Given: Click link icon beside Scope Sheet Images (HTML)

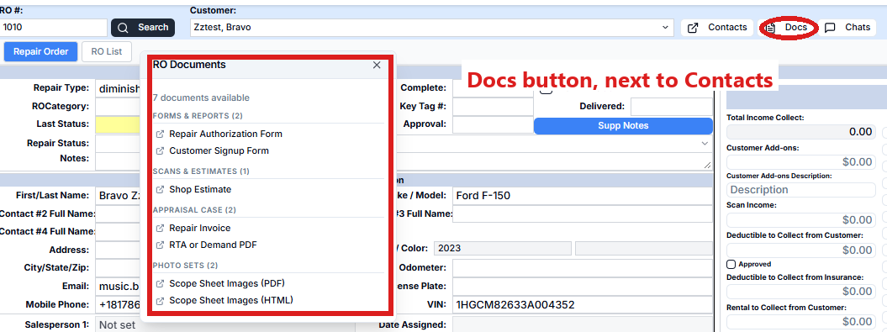Looking at the screenshot, I should click(160, 300).
